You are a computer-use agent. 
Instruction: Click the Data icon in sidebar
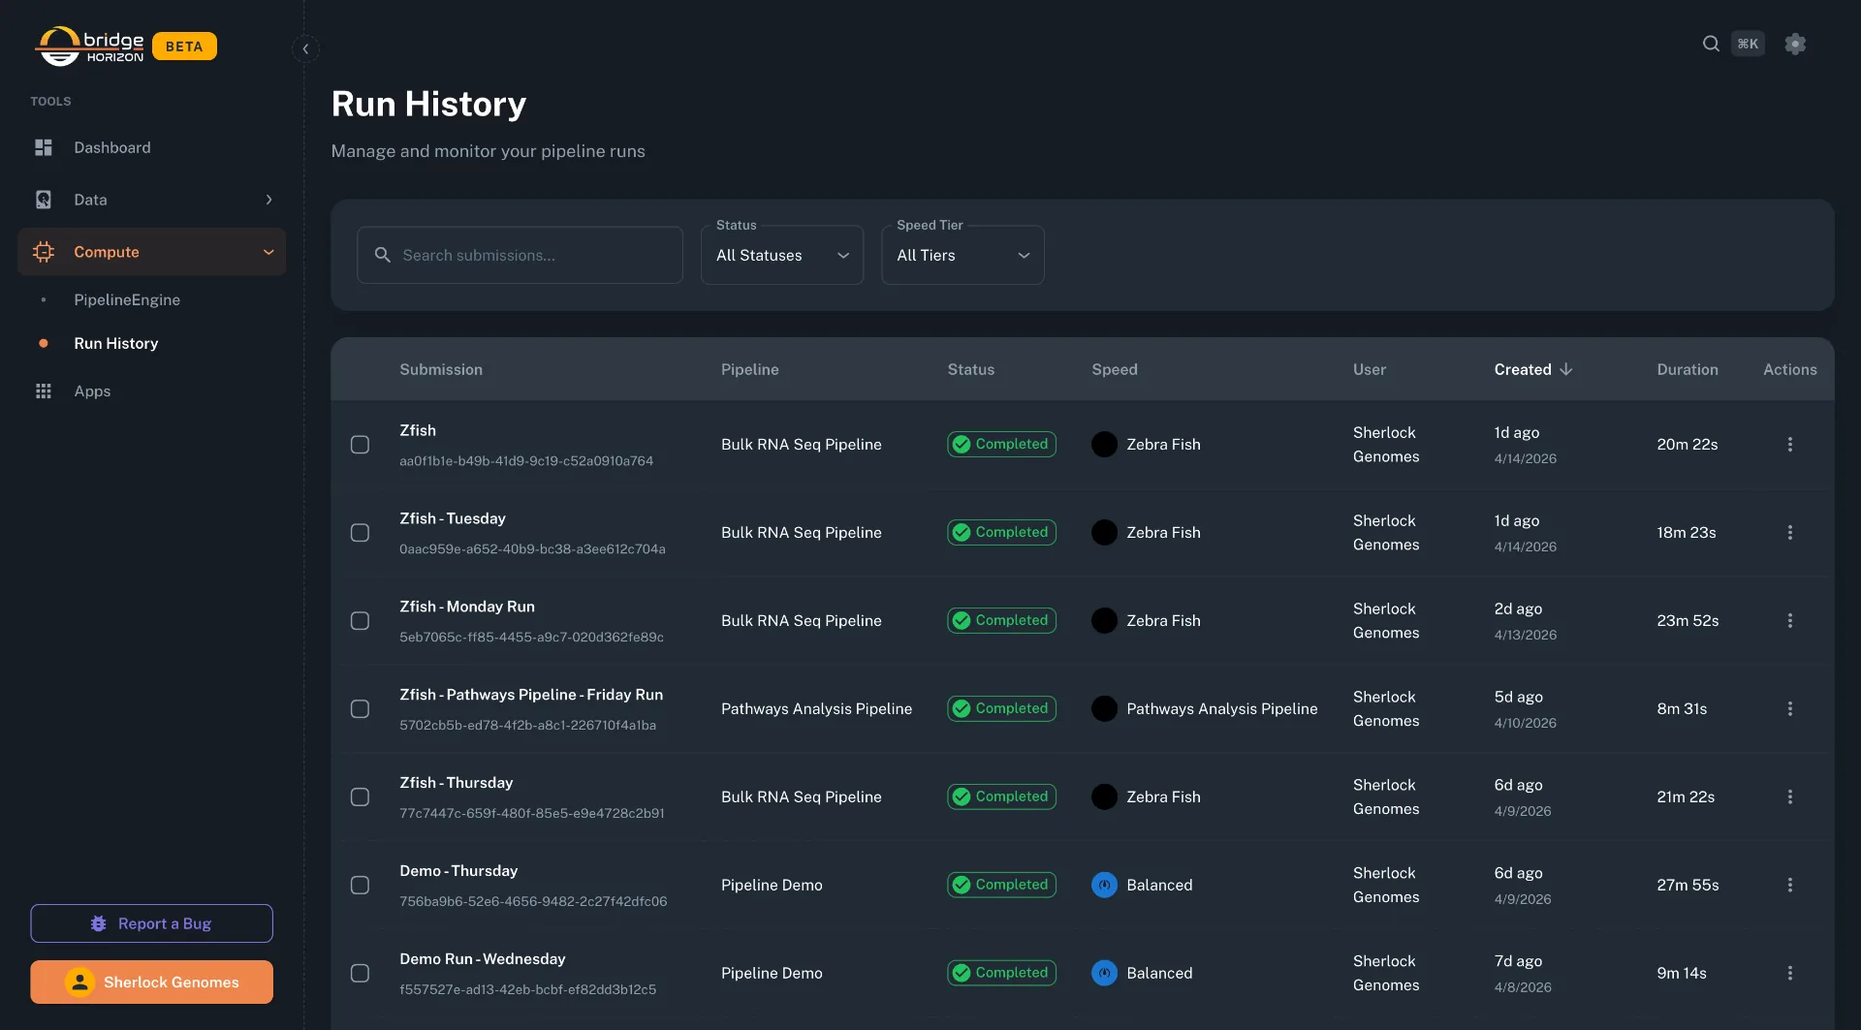[x=44, y=200]
